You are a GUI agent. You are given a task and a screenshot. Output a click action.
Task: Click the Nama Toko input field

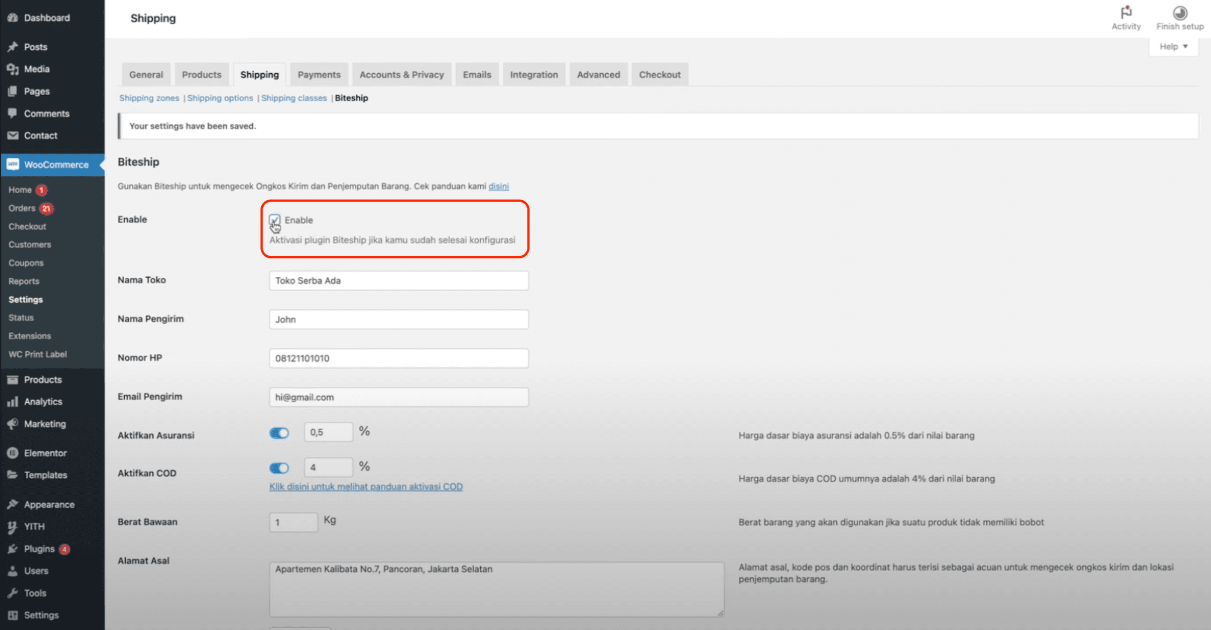pos(399,281)
